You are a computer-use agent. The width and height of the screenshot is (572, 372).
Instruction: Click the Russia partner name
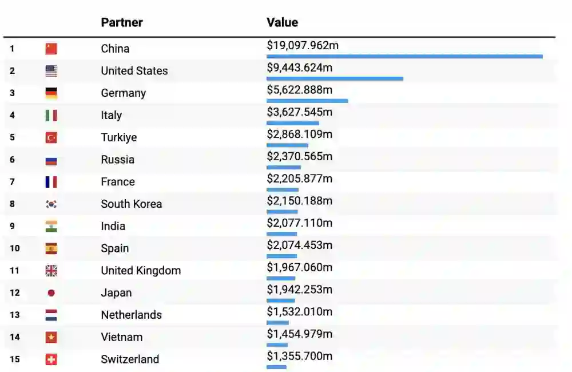(118, 160)
